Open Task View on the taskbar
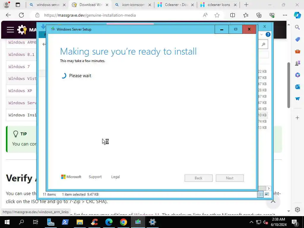 point(36,222)
